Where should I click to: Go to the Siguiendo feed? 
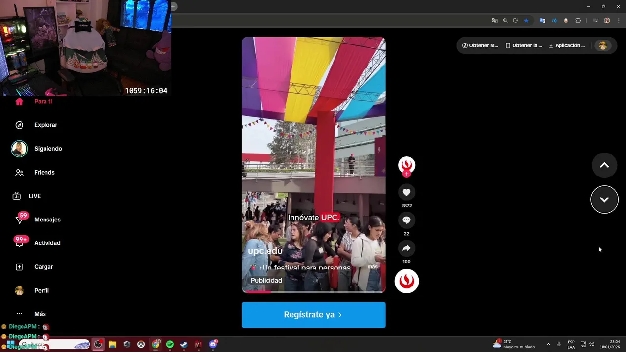[37, 149]
